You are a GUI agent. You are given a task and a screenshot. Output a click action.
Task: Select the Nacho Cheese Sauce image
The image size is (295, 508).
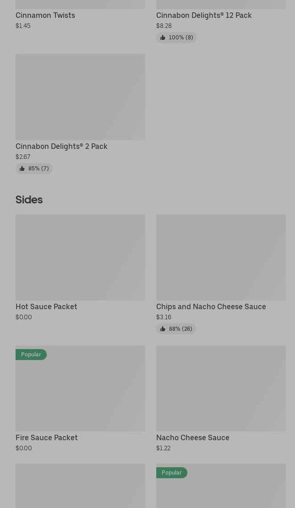click(x=221, y=388)
